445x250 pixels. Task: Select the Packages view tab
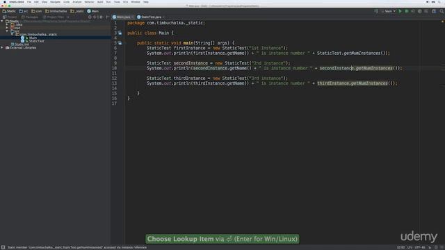pos(30,17)
